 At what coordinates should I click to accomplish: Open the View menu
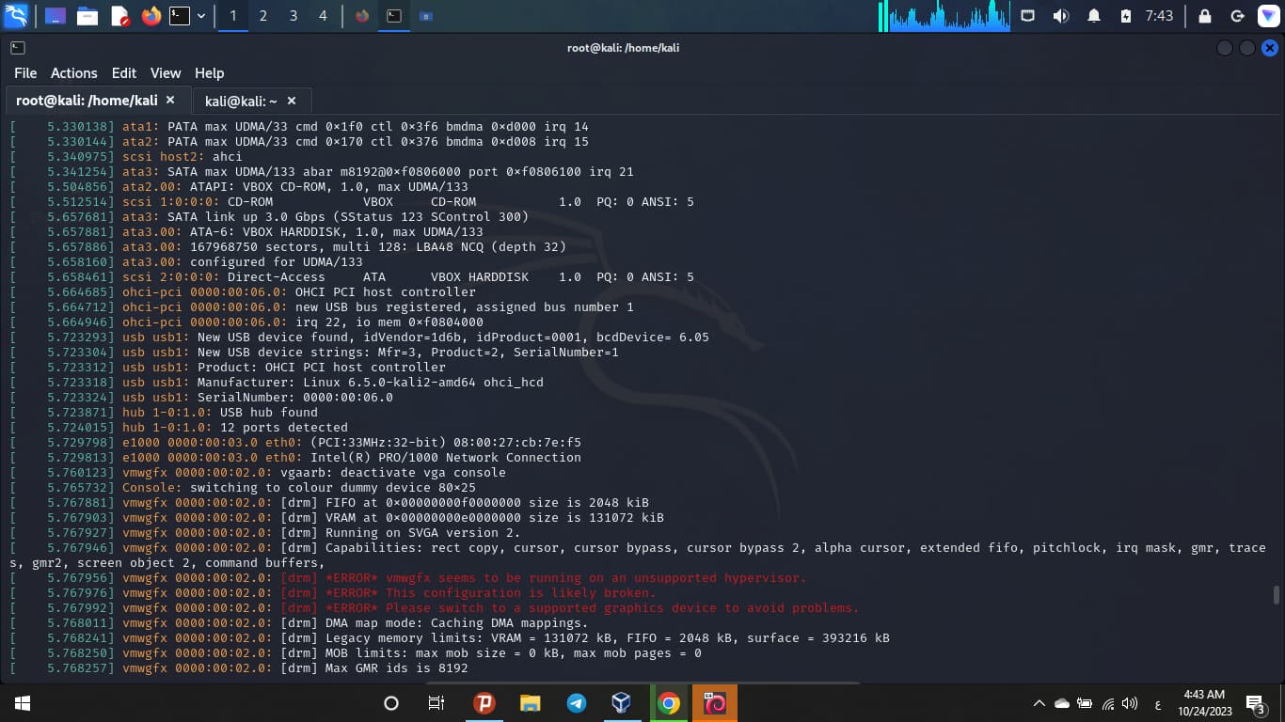point(166,73)
